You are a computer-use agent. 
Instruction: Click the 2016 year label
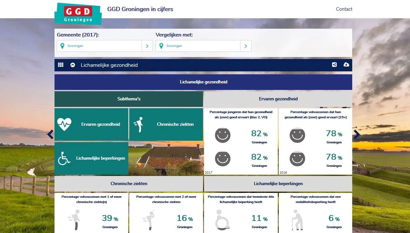coord(283,172)
